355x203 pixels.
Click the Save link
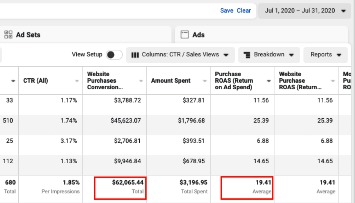(227, 11)
